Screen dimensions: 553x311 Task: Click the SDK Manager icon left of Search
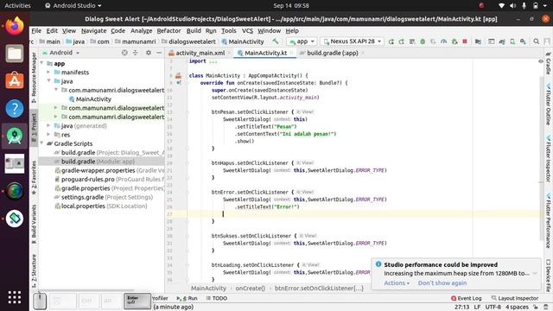tap(523, 41)
